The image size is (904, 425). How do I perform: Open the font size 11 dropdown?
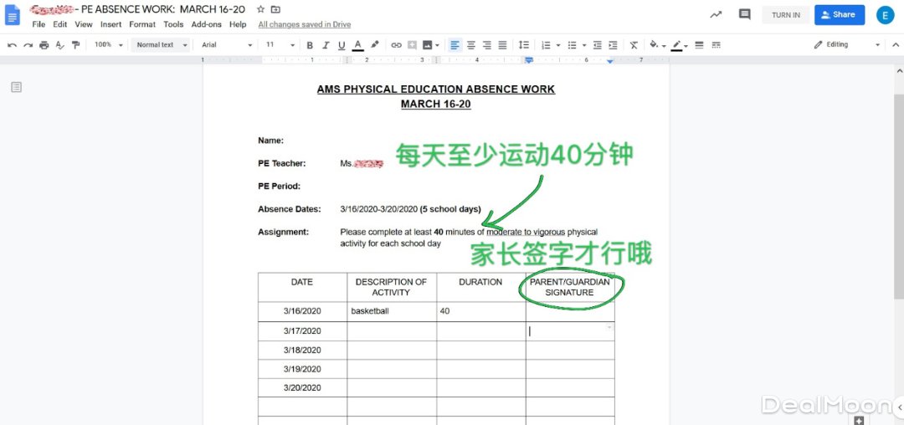pyautogui.click(x=280, y=45)
